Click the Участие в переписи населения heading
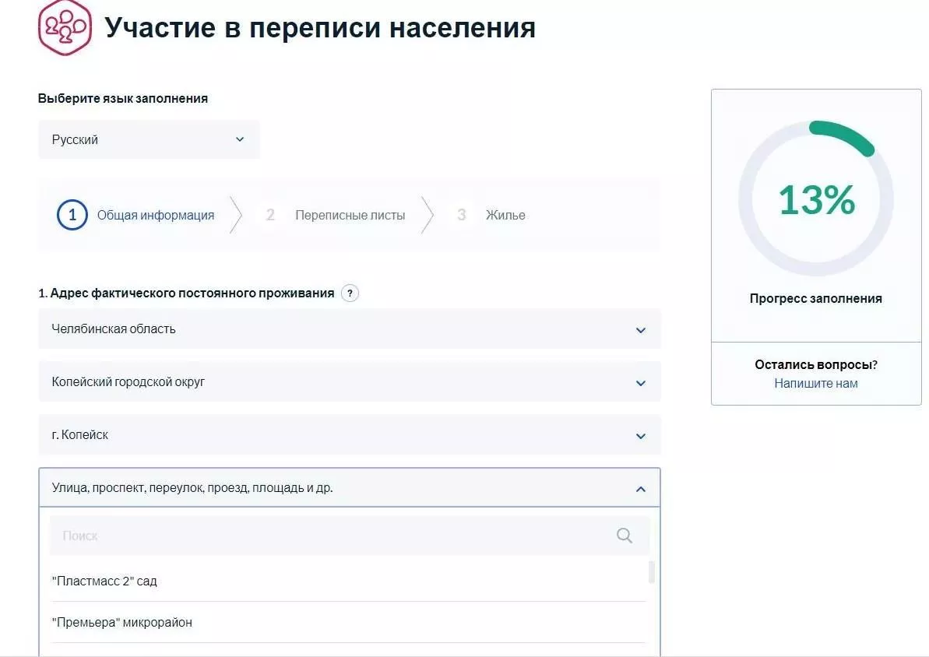The image size is (929, 657). pyautogui.click(x=320, y=28)
